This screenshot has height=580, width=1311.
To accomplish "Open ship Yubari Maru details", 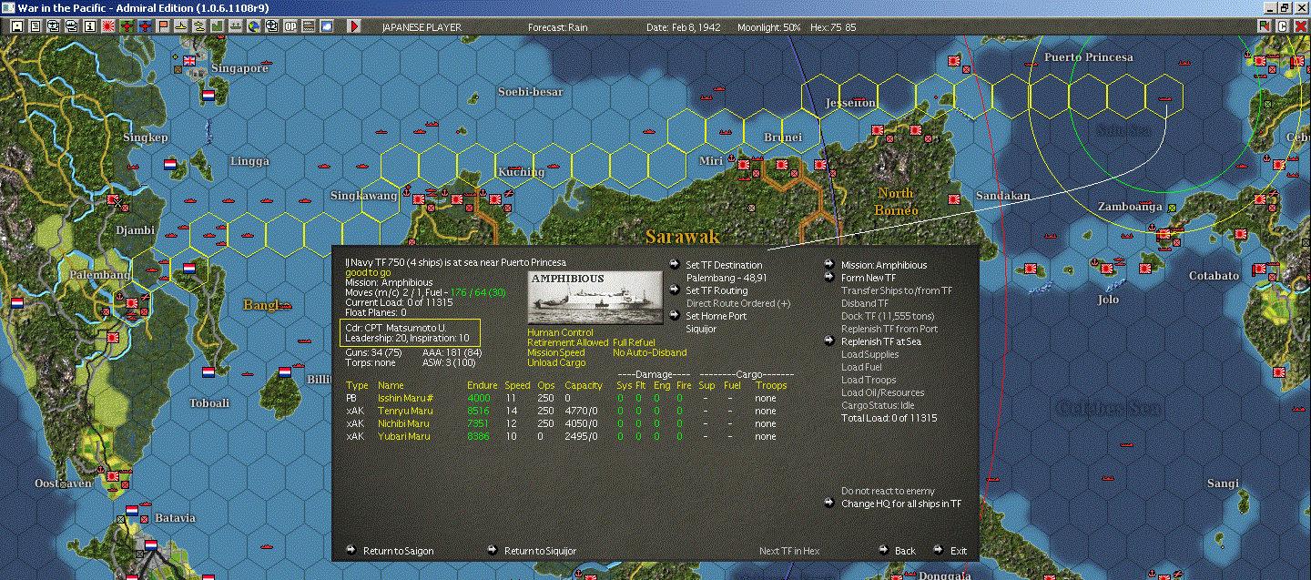I will click(x=402, y=436).
